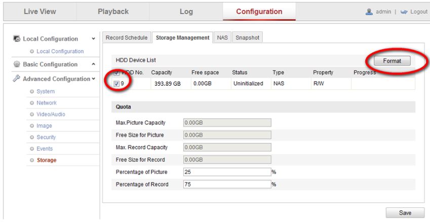Switch to the Record Schedule tab
This screenshot has height=222, width=430.
127,38
